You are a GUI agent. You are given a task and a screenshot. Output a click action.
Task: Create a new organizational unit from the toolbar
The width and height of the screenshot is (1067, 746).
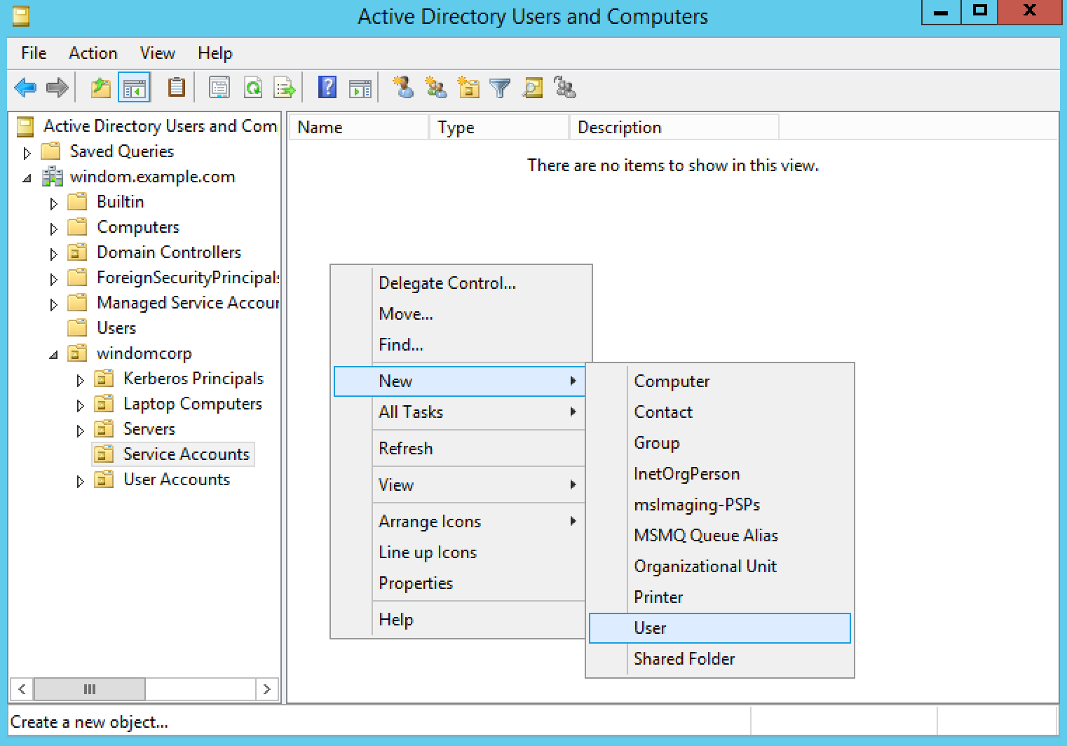point(468,88)
